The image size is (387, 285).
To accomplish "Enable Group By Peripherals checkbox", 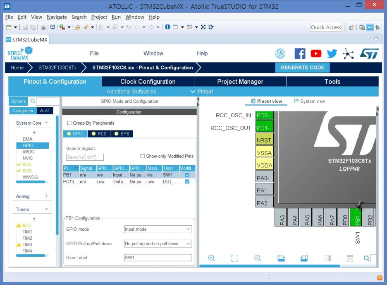I will tap(69, 123).
